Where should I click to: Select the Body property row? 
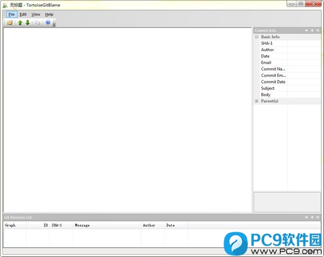pos(290,95)
